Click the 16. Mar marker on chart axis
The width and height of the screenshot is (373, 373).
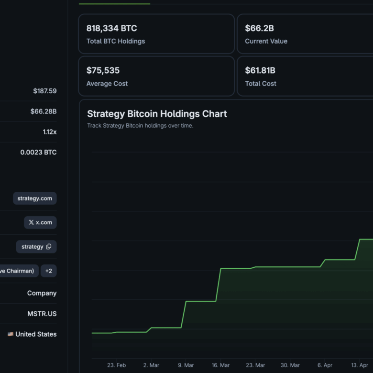(221, 365)
